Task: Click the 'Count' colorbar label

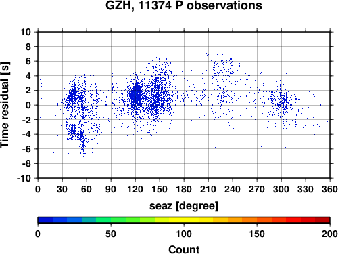Action: 184,249
